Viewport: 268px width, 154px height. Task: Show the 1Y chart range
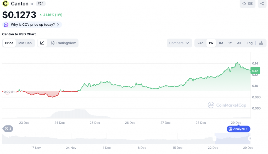click(x=230, y=43)
